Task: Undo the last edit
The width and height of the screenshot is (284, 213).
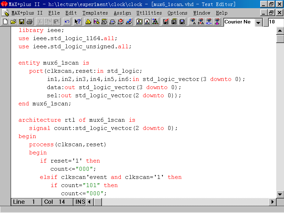Action: [x=67, y=22]
